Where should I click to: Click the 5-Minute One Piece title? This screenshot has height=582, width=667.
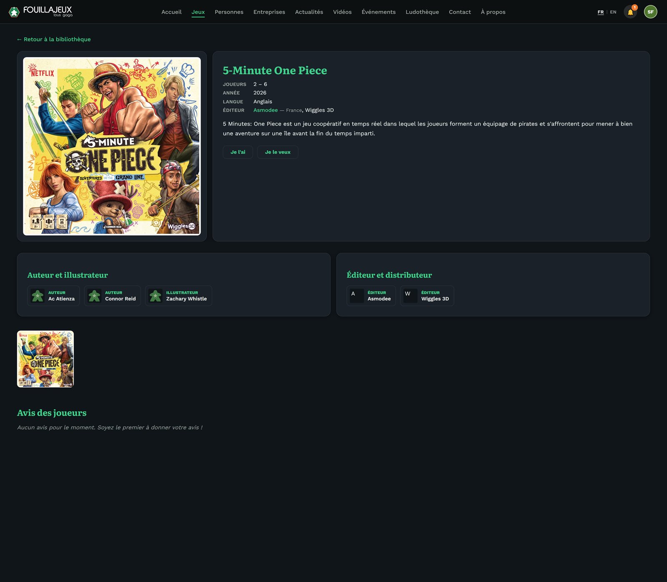point(275,71)
